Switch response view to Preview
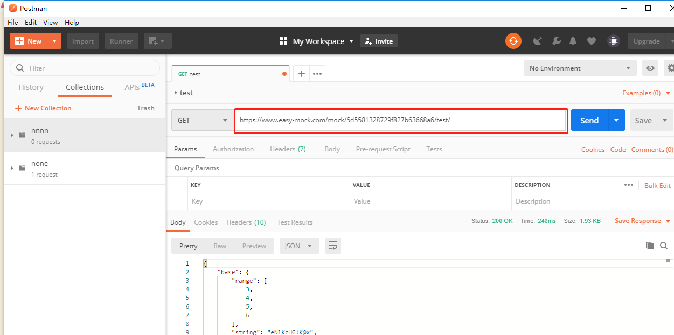 click(254, 246)
